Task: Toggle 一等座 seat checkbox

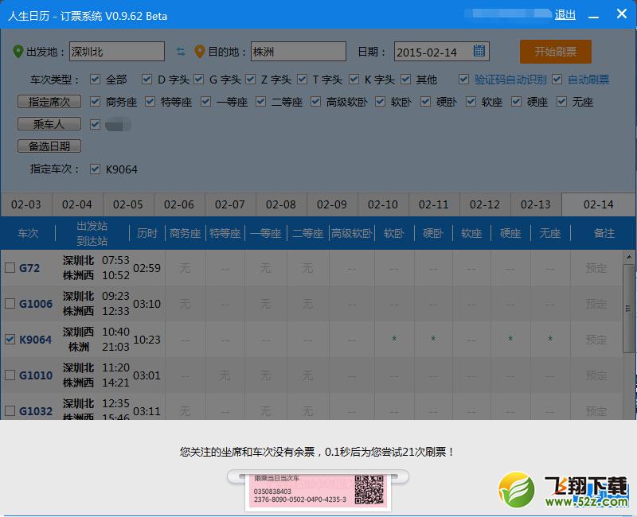Action: coord(205,102)
